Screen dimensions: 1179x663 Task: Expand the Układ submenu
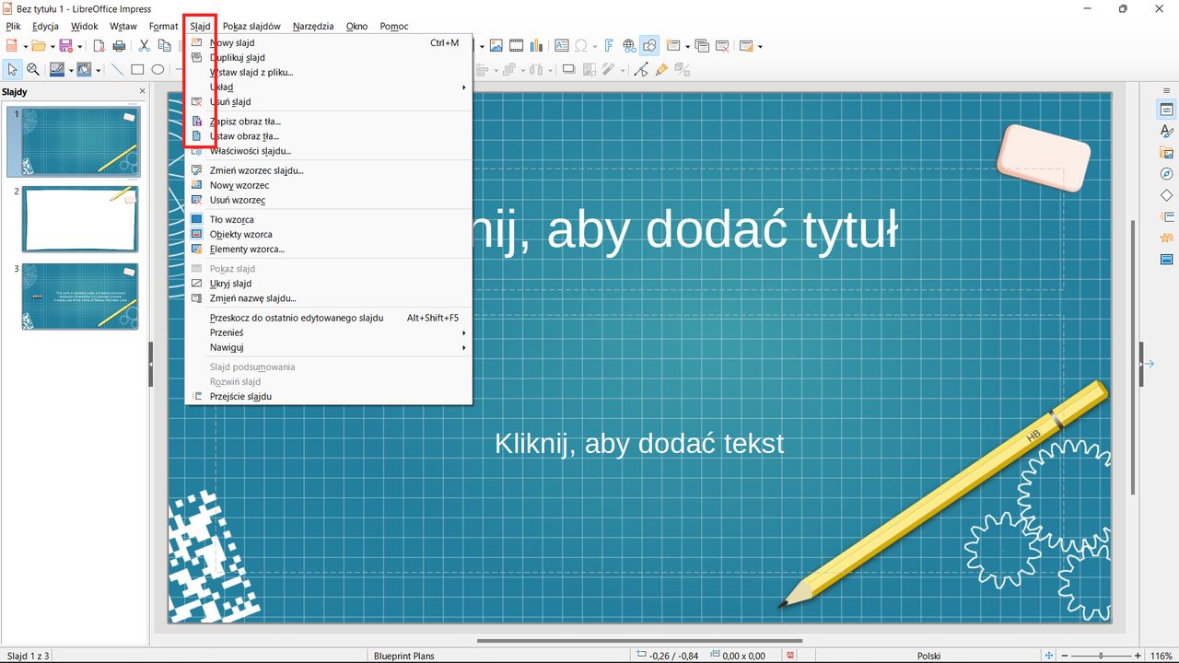[221, 87]
